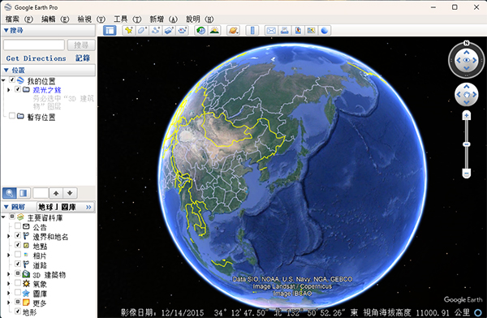This screenshot has height=318, width=487.
Task: Click the Email envelope icon
Action: (x=271, y=31)
